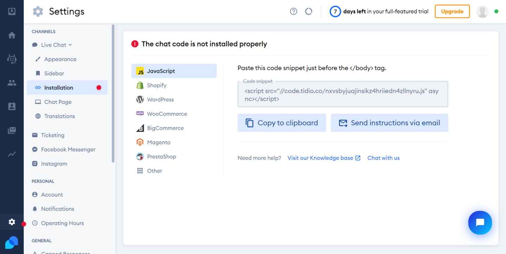Click the settings gear in left rail
506x254 pixels.
click(x=12, y=222)
